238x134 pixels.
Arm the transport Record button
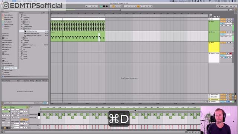[x=107, y=6]
